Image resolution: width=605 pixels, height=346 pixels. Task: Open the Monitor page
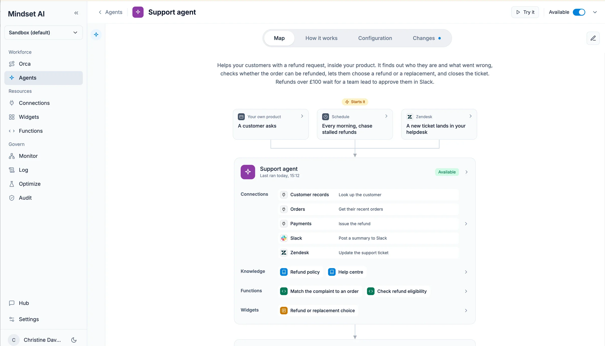coord(43,156)
